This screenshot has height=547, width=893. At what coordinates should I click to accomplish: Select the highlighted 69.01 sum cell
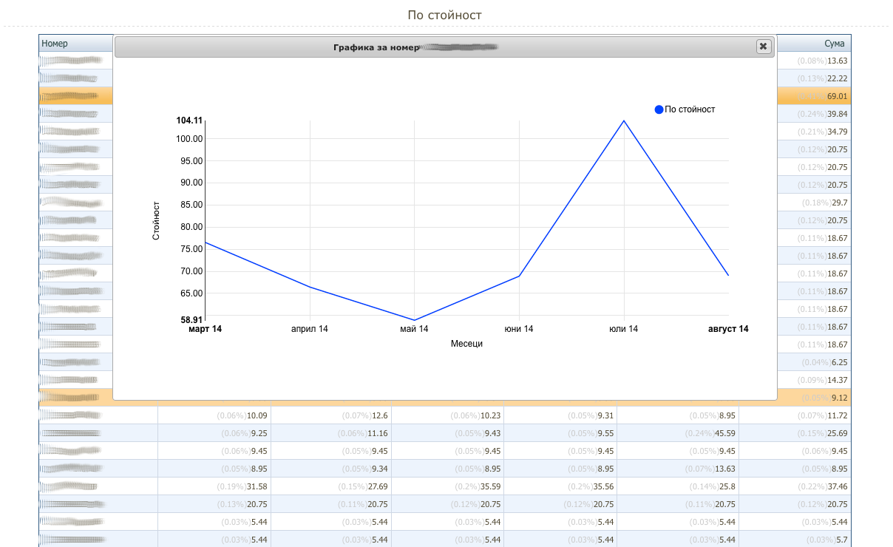(837, 96)
